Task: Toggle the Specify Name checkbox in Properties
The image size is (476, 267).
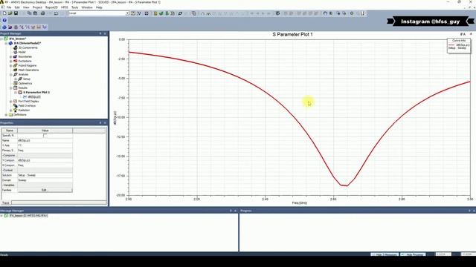Action: click(45, 135)
